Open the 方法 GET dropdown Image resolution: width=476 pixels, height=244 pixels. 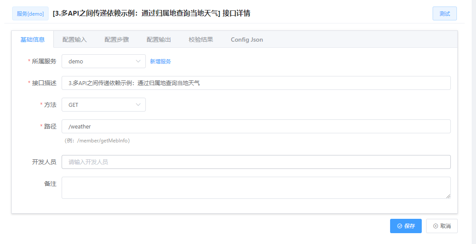pos(104,105)
